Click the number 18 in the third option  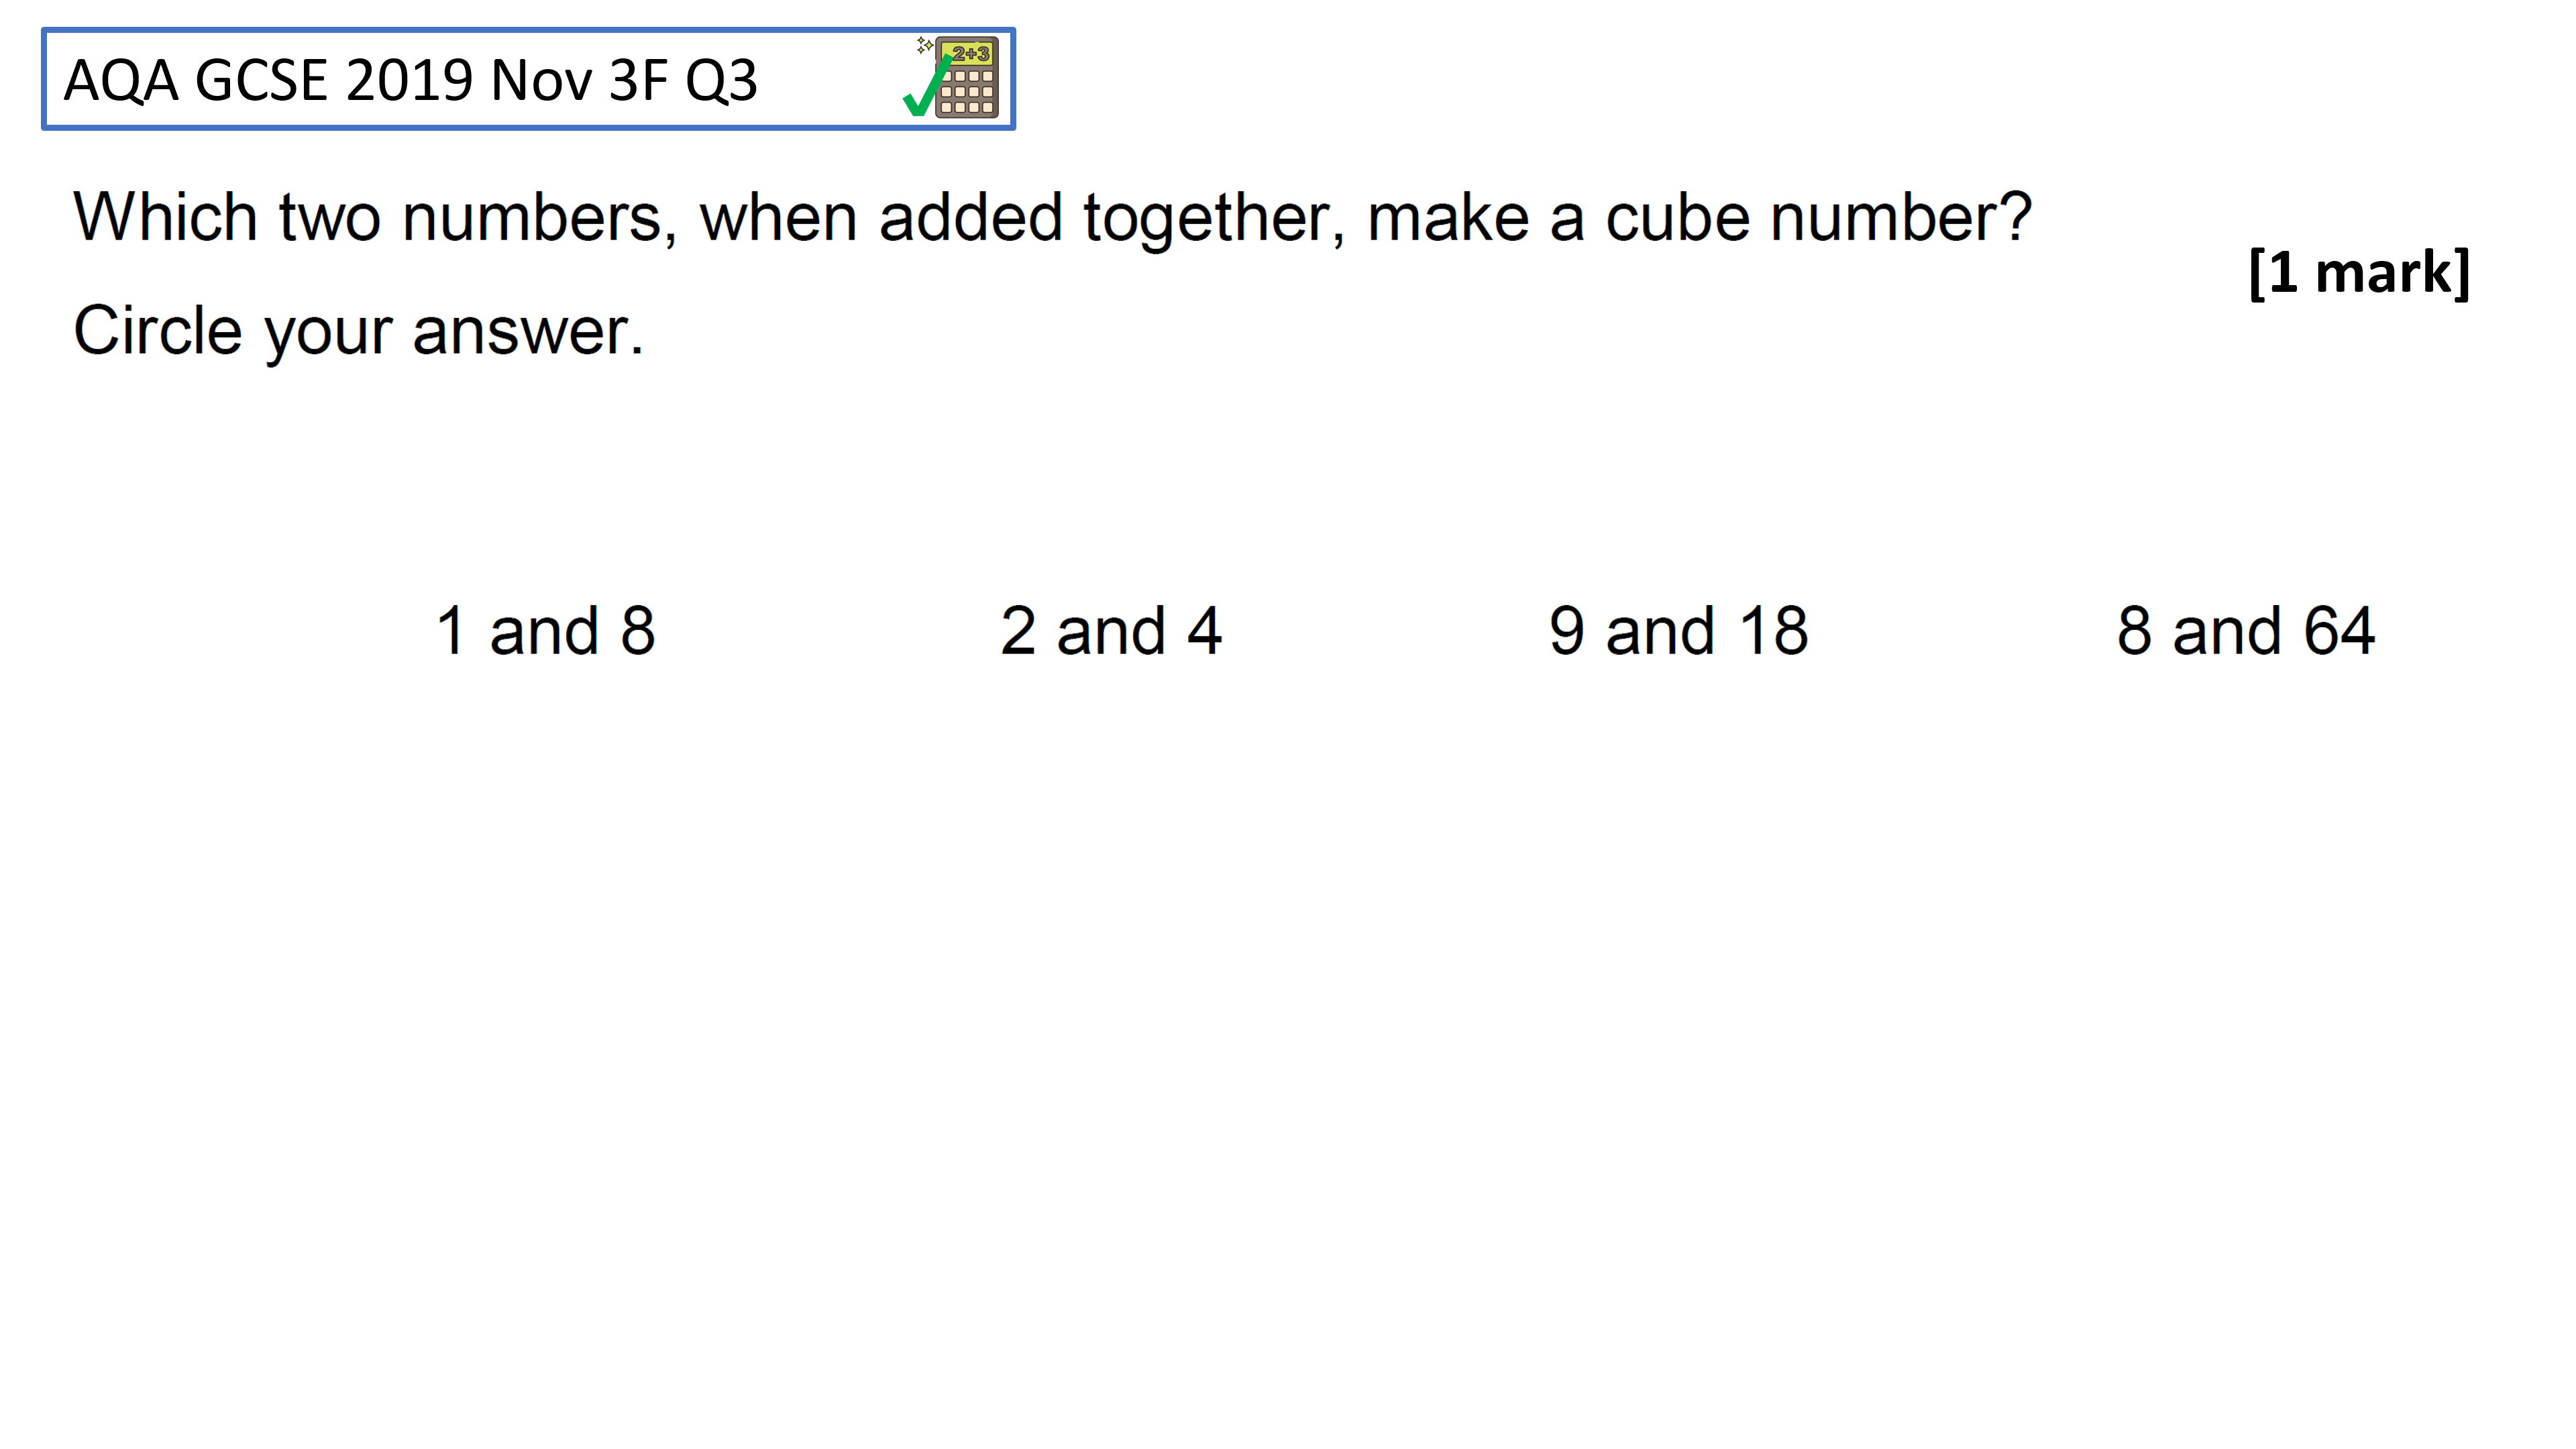point(1773,631)
